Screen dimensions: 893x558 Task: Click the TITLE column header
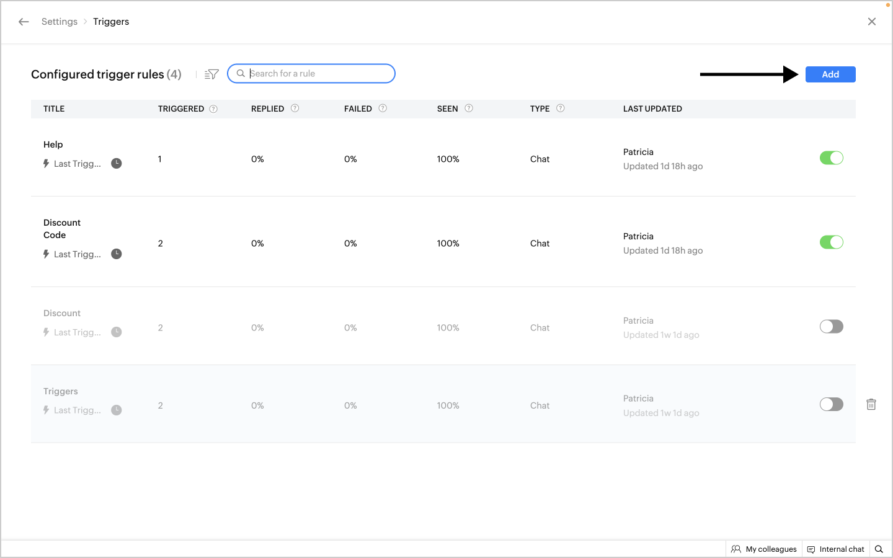pos(54,108)
